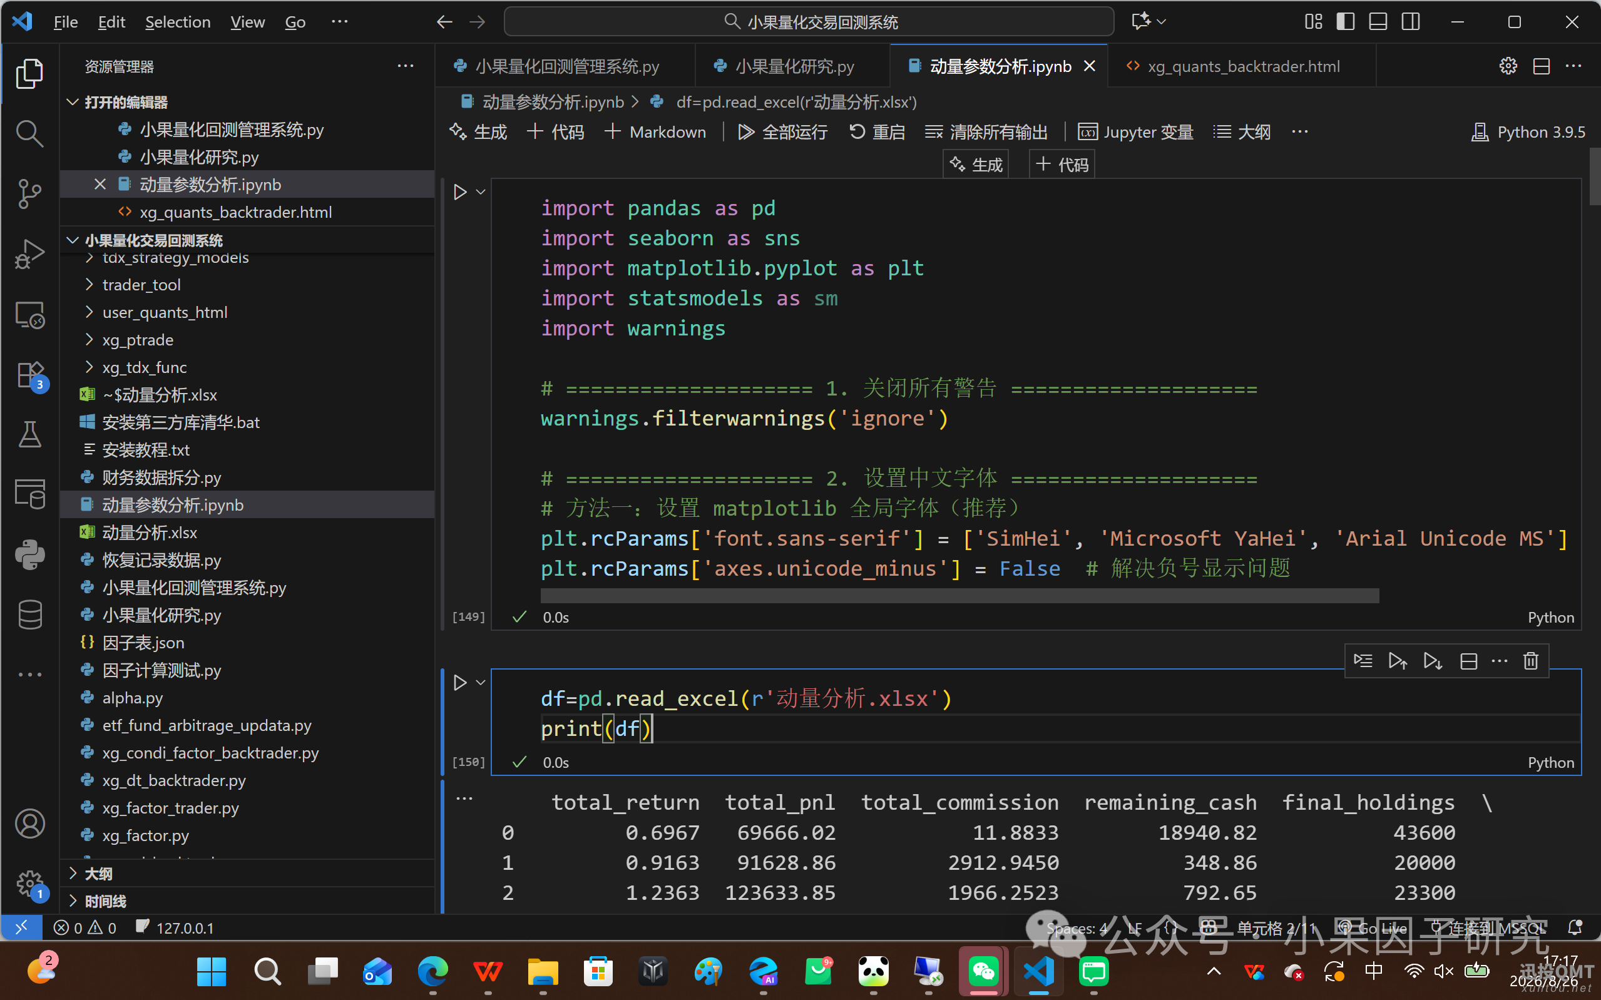This screenshot has width=1601, height=1000.
Task: Customize layout from title bar
Action: (1313, 22)
